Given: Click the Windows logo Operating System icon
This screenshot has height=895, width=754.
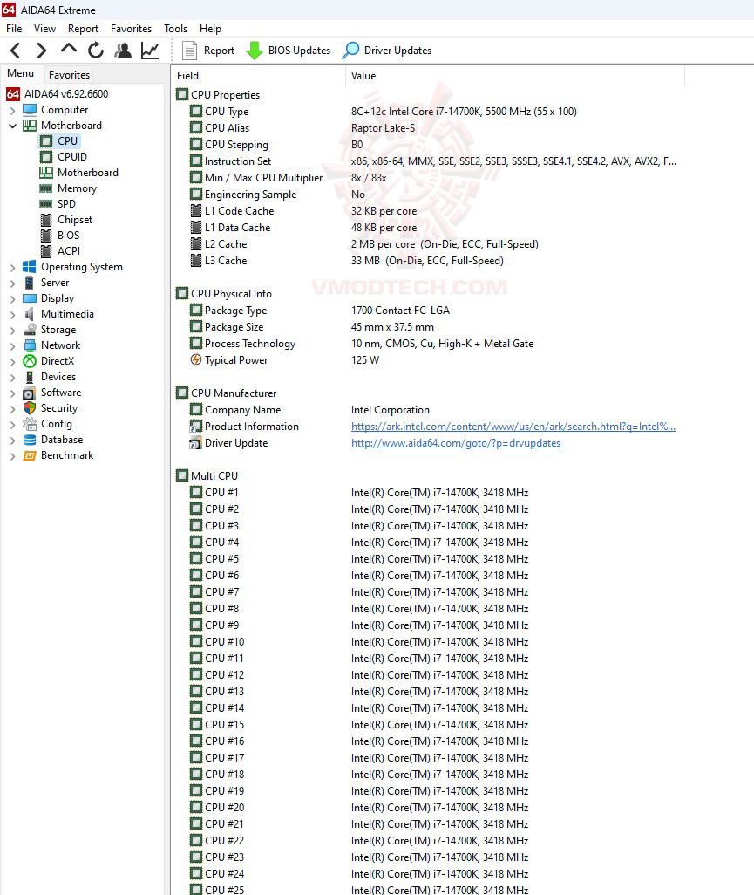Looking at the screenshot, I should [29, 267].
